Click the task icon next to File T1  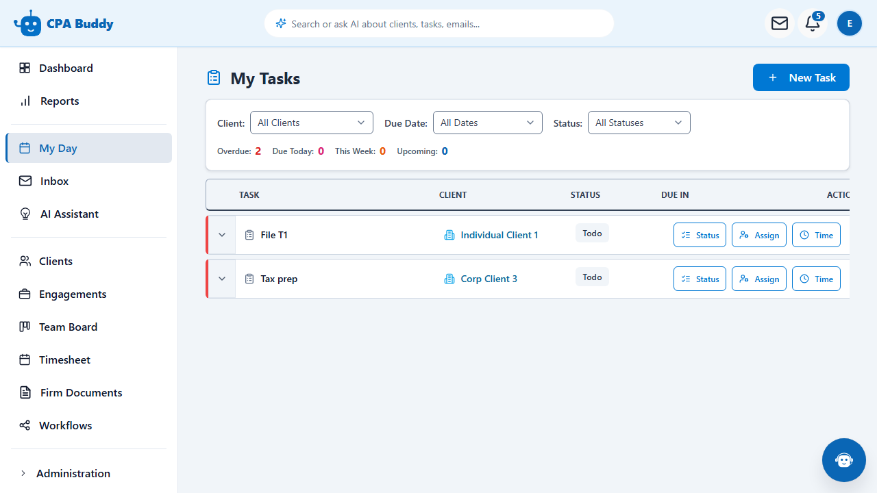pyautogui.click(x=249, y=235)
